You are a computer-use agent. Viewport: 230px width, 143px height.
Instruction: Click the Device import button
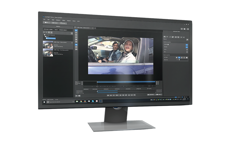55,23
